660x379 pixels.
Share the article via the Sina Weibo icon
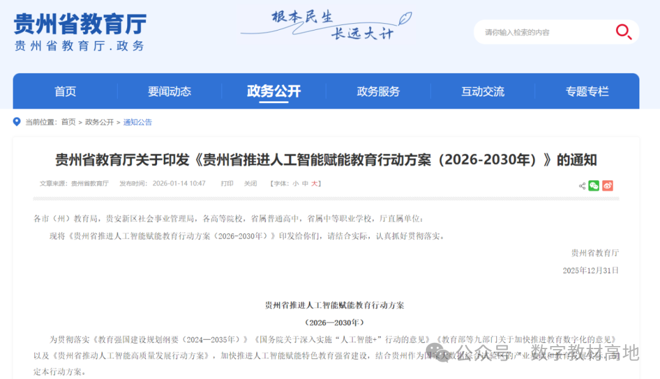(607, 184)
